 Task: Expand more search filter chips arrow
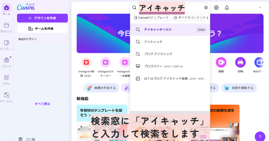coord(208,18)
